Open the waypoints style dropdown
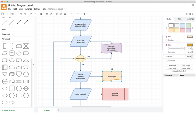Viewport: 196px width, 113px height. [78, 14]
